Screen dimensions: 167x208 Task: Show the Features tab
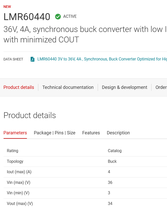91,133
